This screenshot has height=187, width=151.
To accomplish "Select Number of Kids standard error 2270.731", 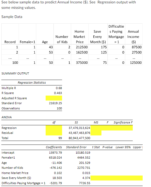I will coord(84,168).
